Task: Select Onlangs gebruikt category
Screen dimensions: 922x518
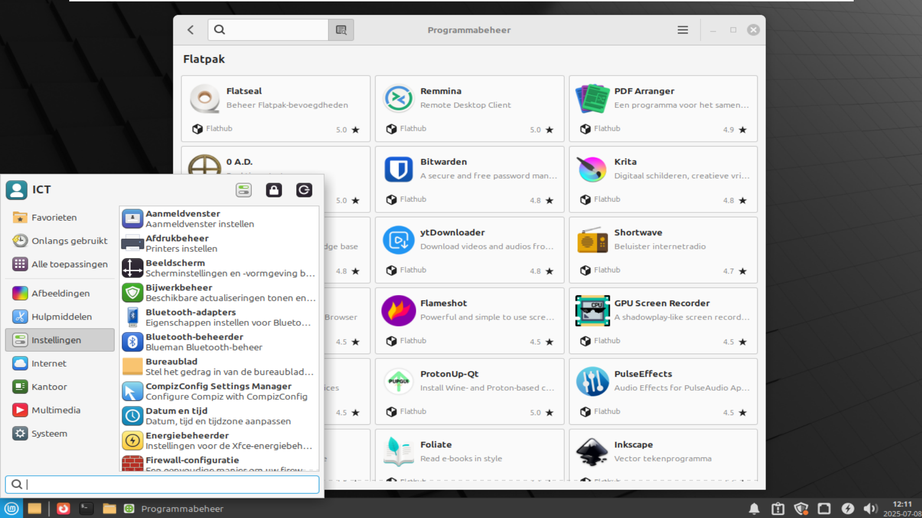Action: [60, 241]
